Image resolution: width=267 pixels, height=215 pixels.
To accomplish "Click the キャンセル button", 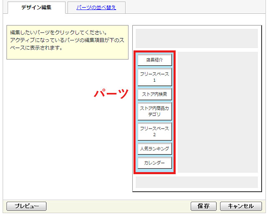I will click(241, 206).
